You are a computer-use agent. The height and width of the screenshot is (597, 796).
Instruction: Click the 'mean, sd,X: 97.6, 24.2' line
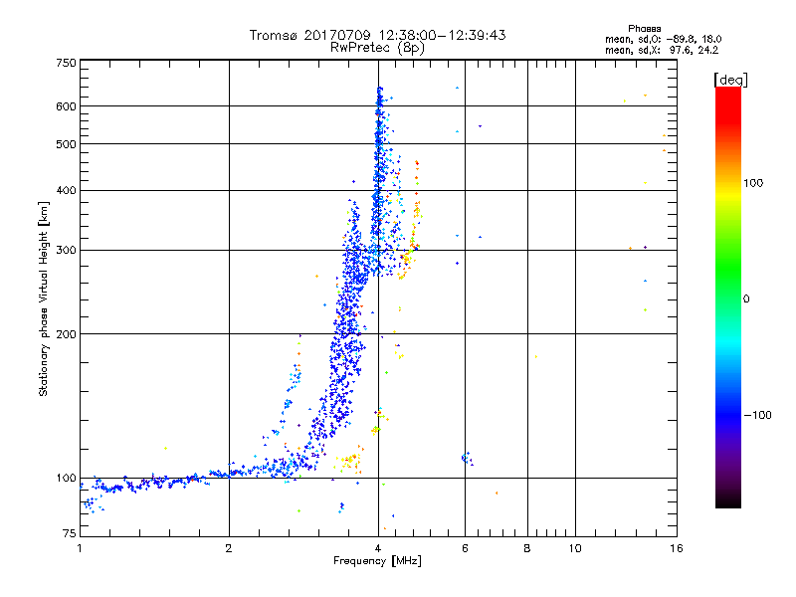pyautogui.click(x=662, y=51)
